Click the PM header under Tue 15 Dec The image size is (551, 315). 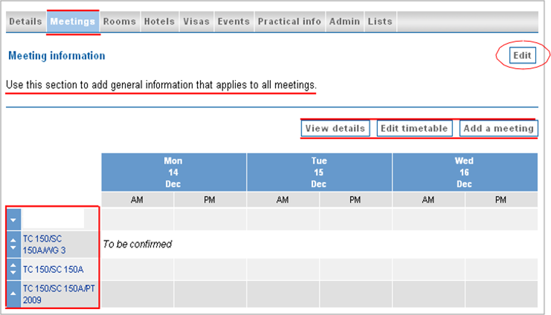[355, 200]
